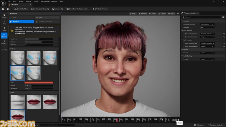Open the Epic quality dropdown

coord(171,14)
